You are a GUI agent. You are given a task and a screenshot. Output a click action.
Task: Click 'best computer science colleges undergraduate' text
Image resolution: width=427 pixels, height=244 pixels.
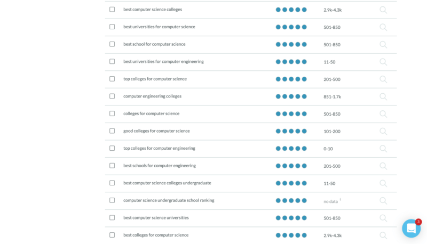coord(167,183)
